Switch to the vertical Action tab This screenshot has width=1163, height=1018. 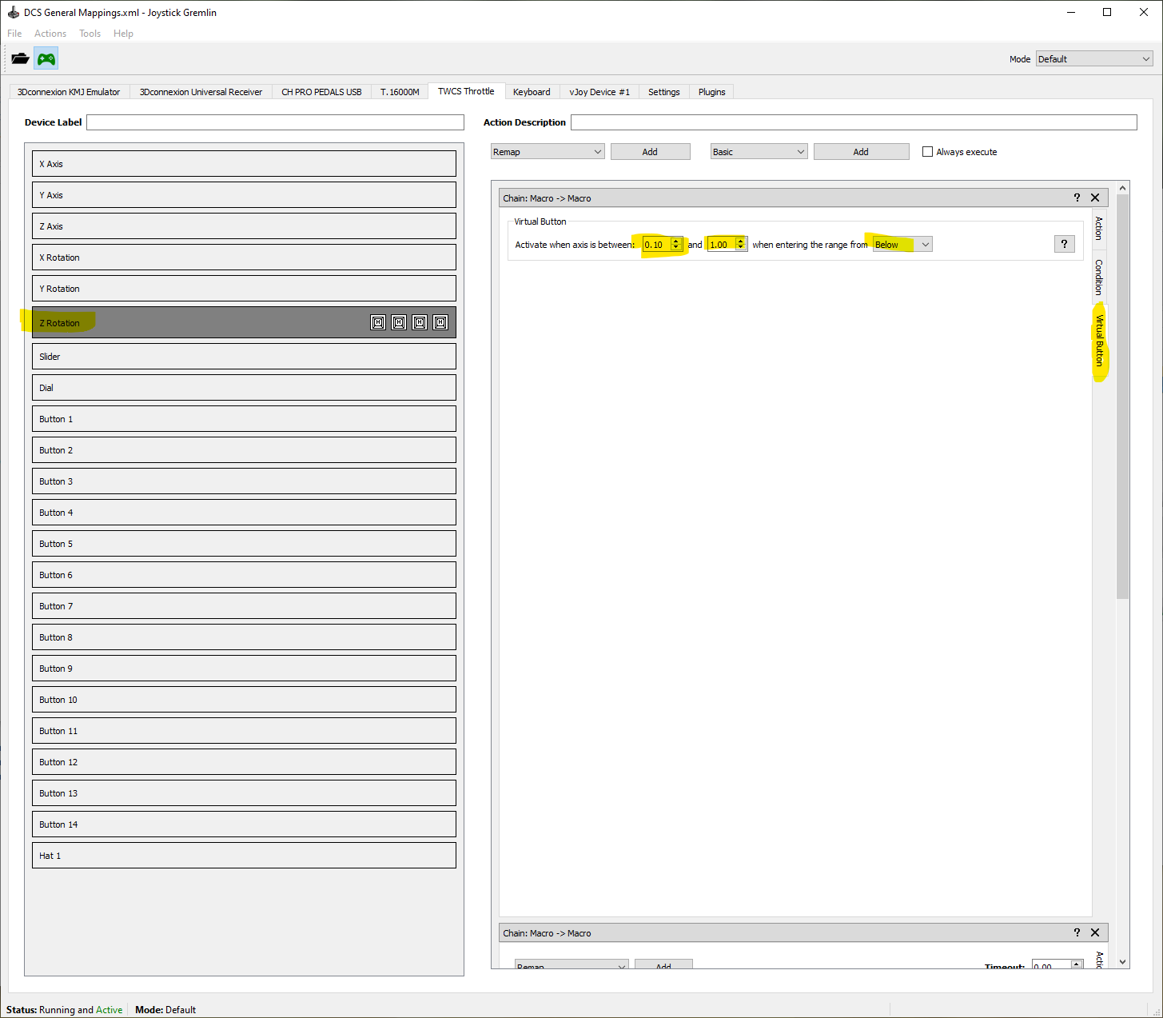(x=1099, y=229)
